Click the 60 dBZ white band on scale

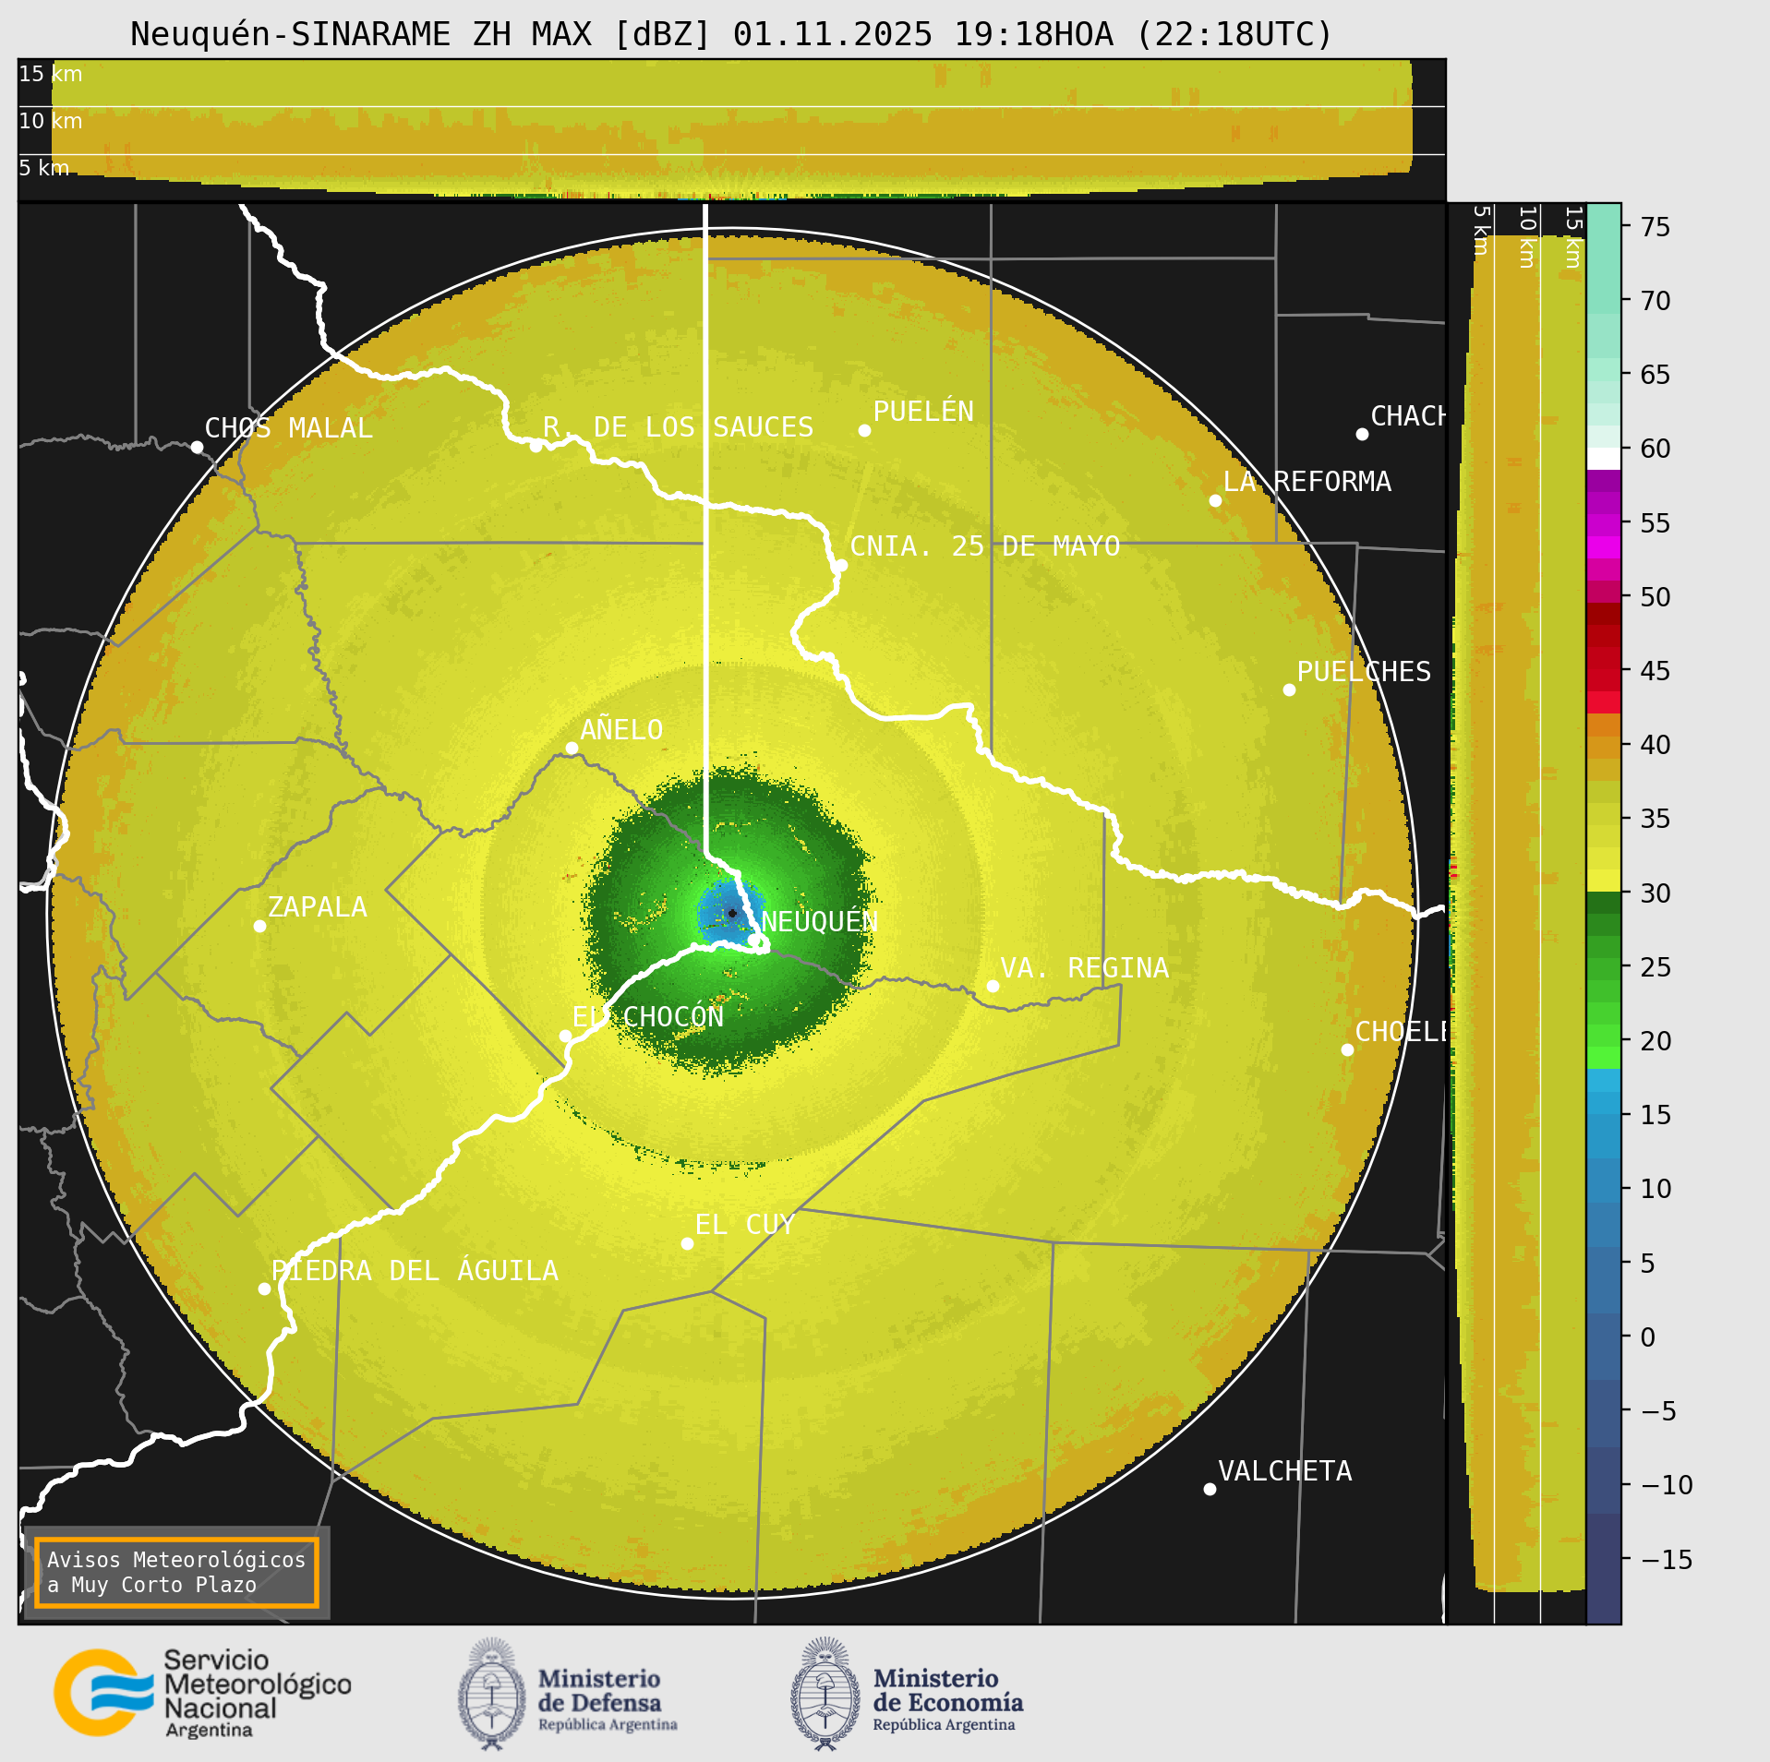[1604, 459]
